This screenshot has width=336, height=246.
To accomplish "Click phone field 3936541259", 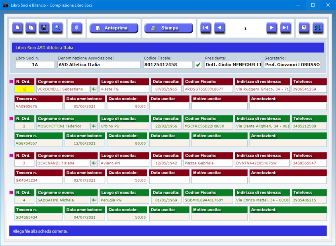I will (x=309, y=89).
